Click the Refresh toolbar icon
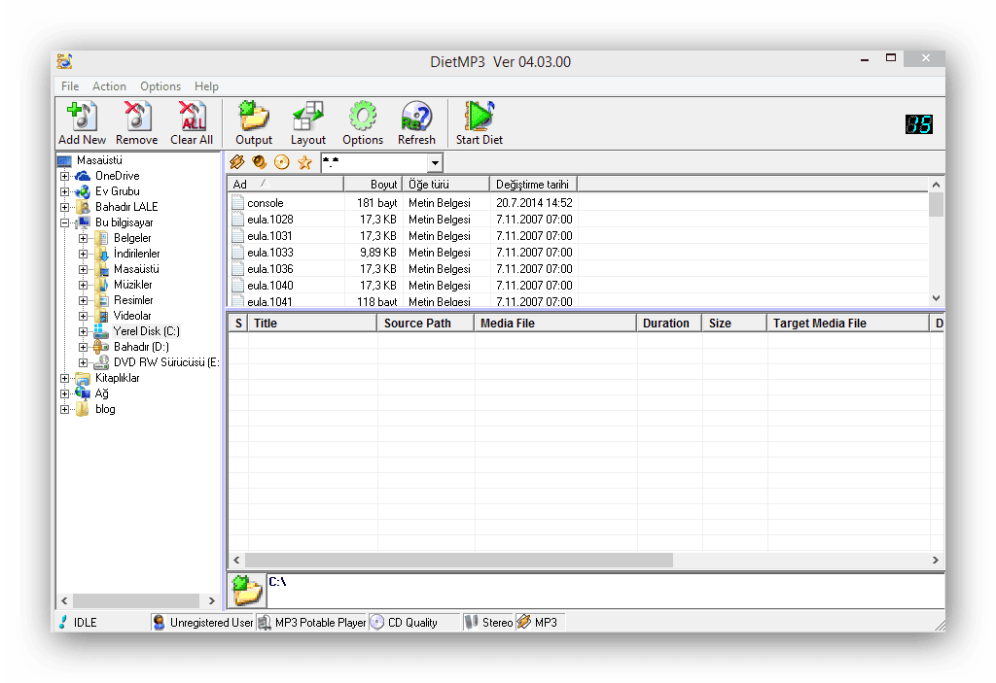 click(416, 117)
